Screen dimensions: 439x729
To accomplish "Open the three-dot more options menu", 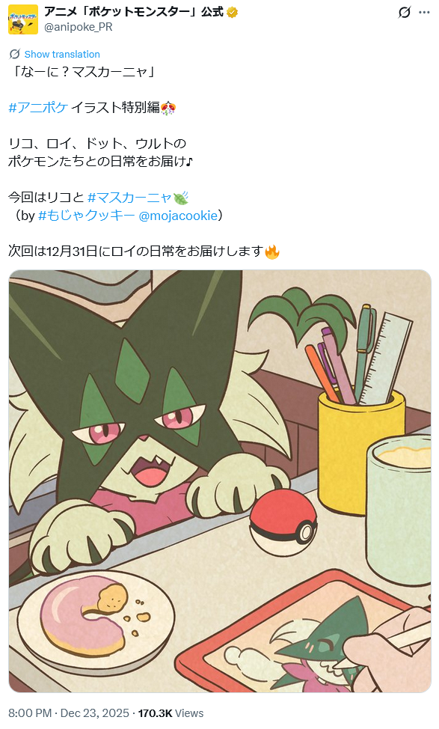I will pyautogui.click(x=424, y=13).
